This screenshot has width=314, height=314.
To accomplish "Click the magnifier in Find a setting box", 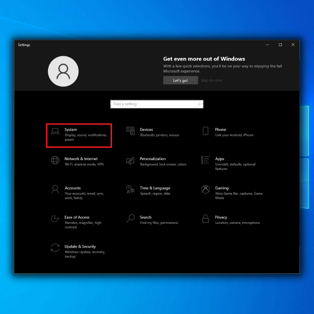I will click(x=200, y=104).
